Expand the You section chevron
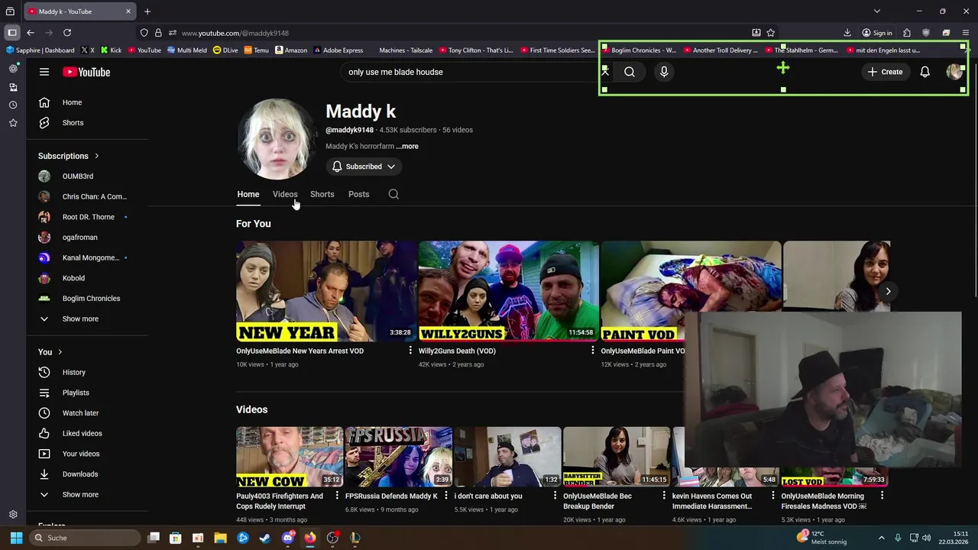978x550 pixels. pos(60,352)
